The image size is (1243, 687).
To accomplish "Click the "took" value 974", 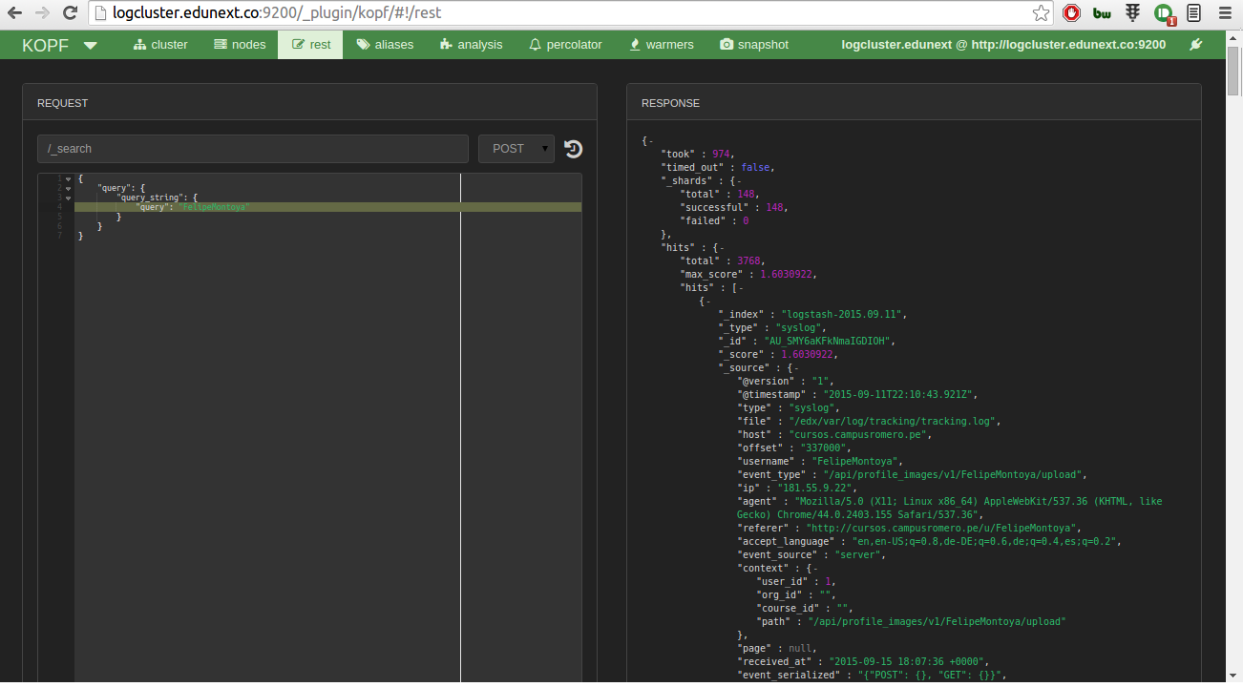I will coord(721,154).
